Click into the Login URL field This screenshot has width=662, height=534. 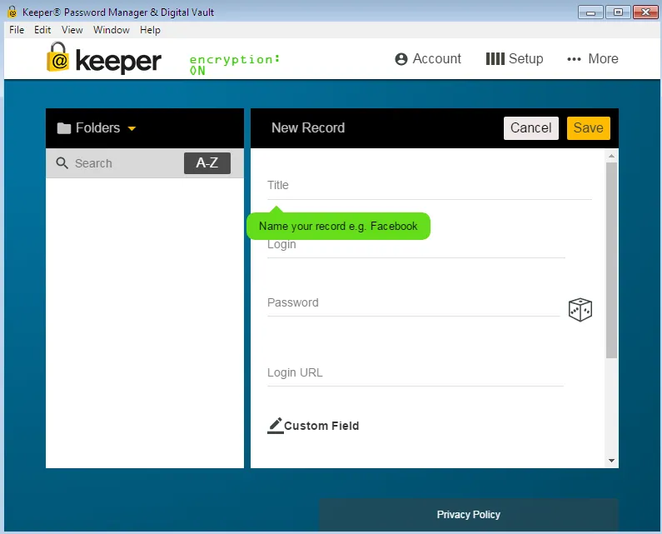tap(415, 373)
